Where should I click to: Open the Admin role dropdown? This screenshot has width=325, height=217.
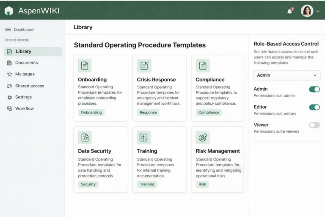pos(286,75)
